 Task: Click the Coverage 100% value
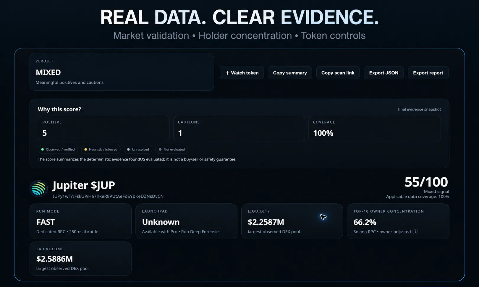click(x=323, y=133)
